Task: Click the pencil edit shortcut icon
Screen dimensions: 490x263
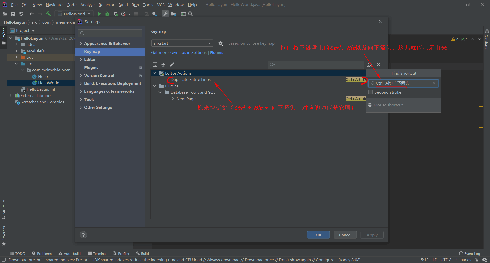Action: (x=172, y=65)
